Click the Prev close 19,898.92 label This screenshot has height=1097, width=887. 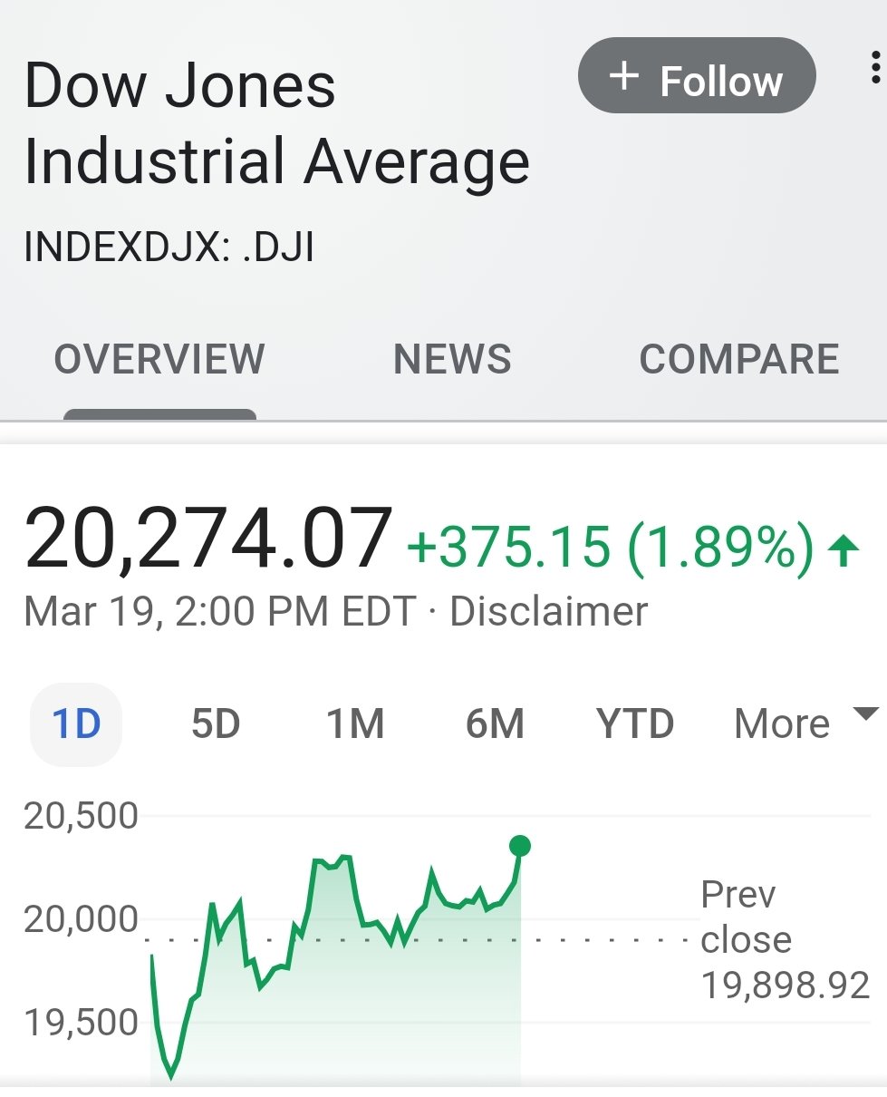coord(784,940)
